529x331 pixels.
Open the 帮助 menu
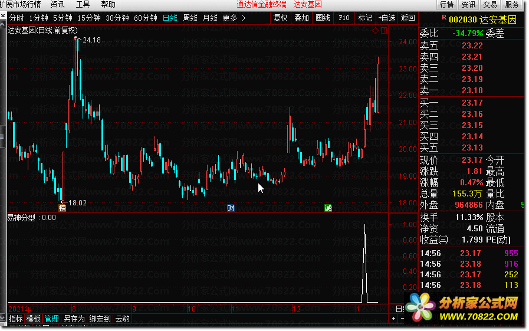pyautogui.click(x=108, y=4)
